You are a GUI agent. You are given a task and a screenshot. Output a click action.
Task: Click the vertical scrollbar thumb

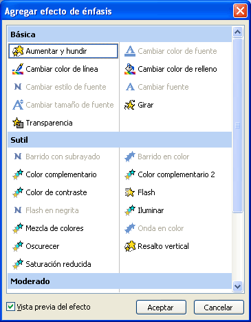(x=237, y=125)
